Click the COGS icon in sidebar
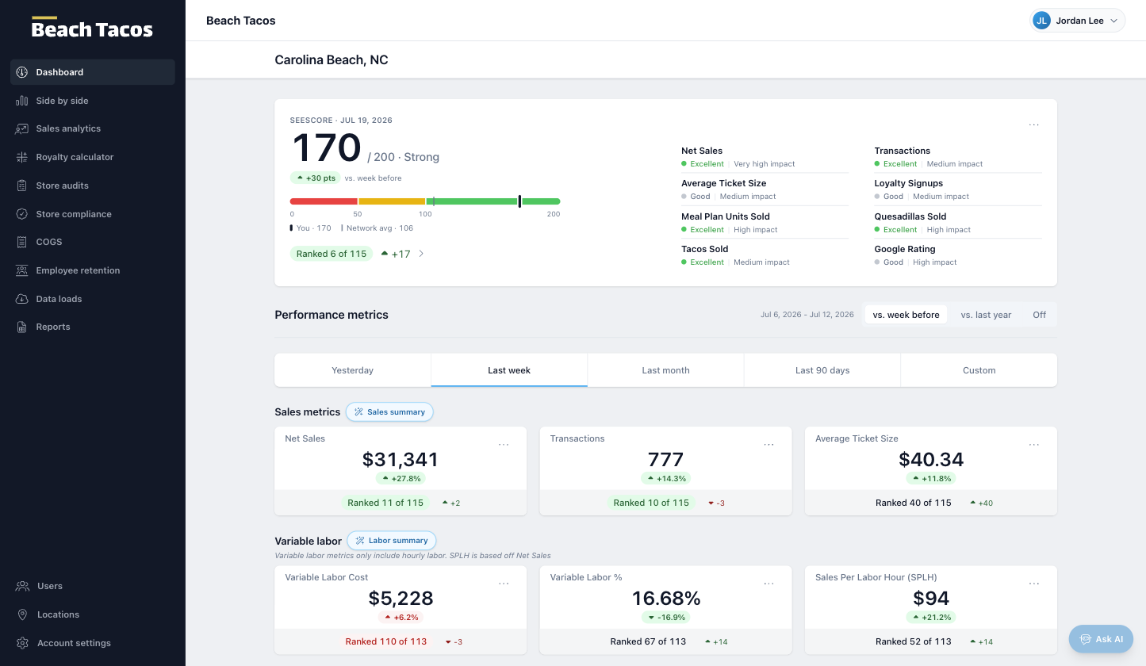 click(22, 242)
